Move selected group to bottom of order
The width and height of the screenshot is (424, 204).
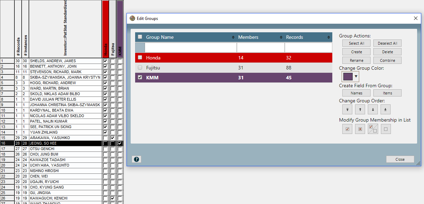coord(385,110)
